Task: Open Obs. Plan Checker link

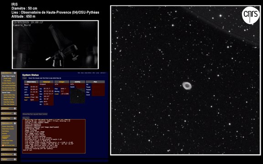Action: point(9,104)
